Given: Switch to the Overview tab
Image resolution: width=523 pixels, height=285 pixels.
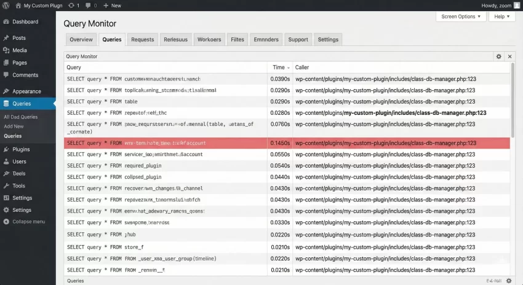Looking at the screenshot, I should 81,39.
